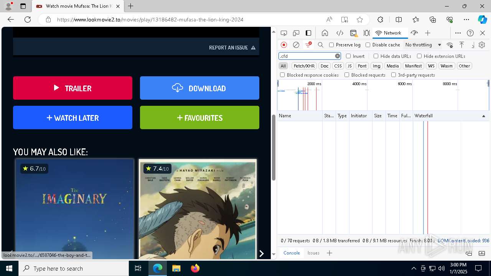Select the Img filter type
Image resolution: width=491 pixels, height=276 pixels.
click(377, 66)
